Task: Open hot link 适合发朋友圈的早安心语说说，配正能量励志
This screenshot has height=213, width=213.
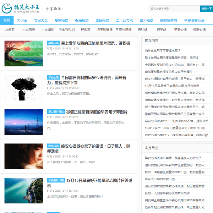Action: point(175,186)
